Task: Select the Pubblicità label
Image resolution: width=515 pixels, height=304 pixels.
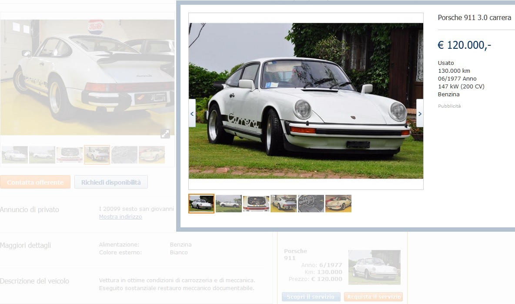Action: click(x=449, y=106)
